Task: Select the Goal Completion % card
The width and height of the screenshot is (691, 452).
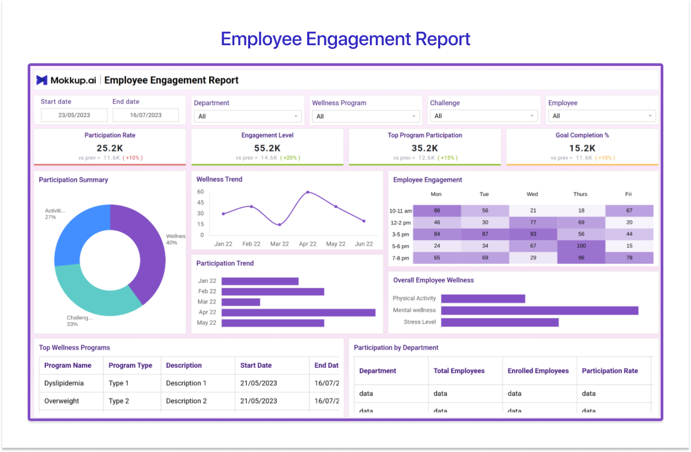Action: pos(582,147)
